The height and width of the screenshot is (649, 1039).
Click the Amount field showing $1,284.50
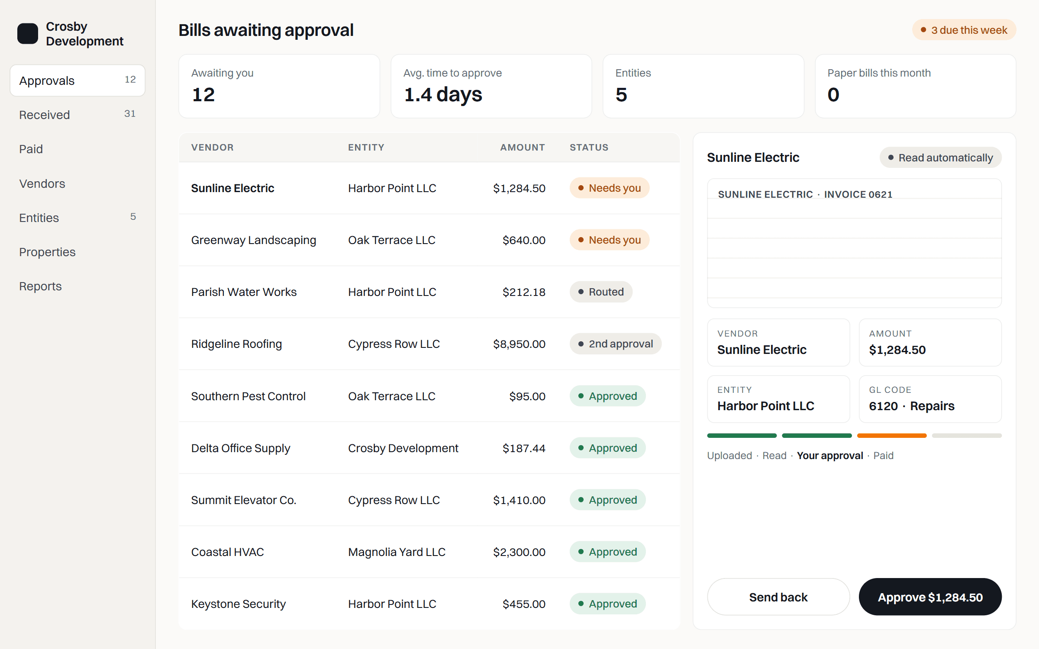[930, 343]
